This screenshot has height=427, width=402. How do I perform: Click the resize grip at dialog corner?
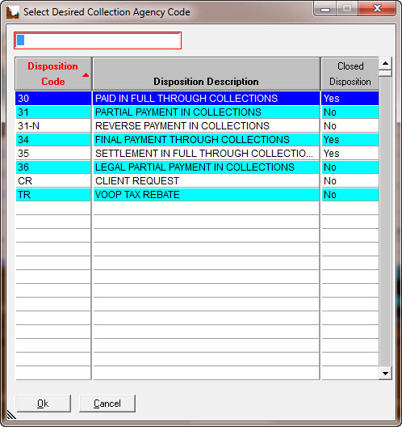[x=11, y=415]
